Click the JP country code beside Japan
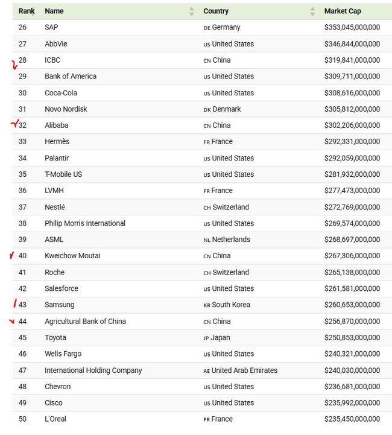This screenshot has height=435, width=392. click(206, 338)
